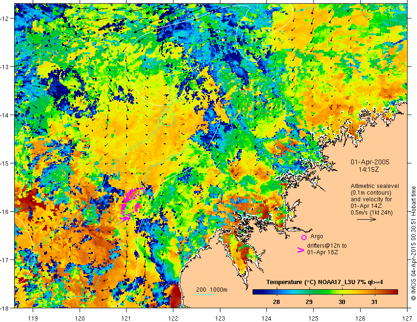Click the '120' longitude axis label

pos(80,318)
